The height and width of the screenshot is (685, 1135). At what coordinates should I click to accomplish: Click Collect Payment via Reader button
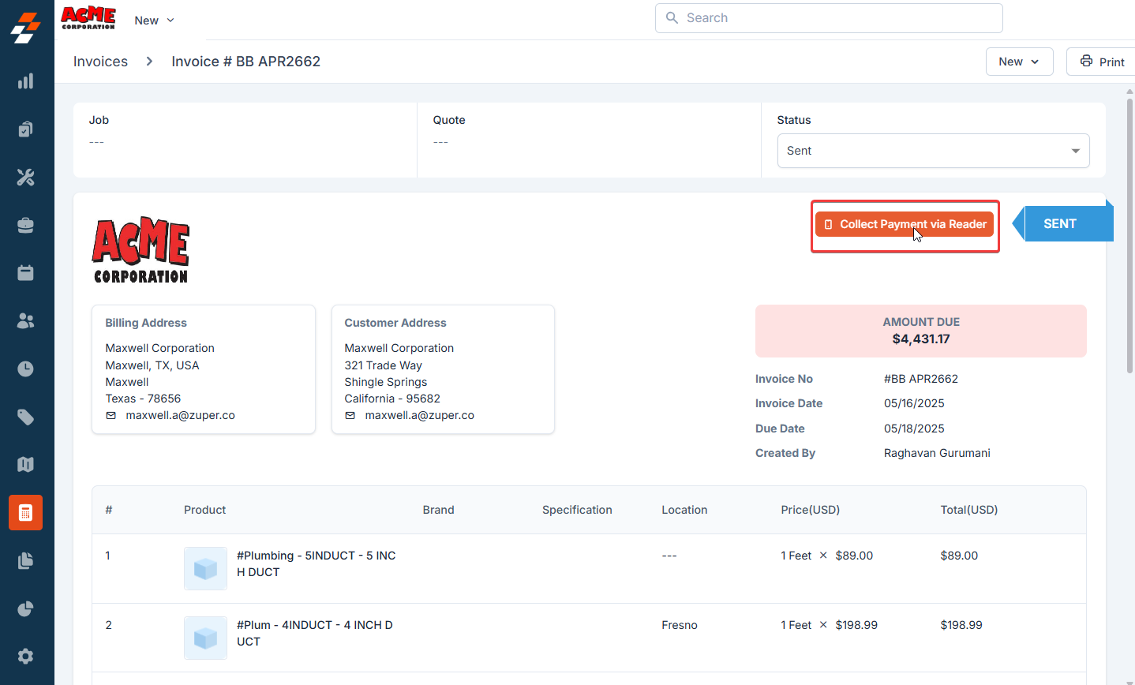(905, 224)
